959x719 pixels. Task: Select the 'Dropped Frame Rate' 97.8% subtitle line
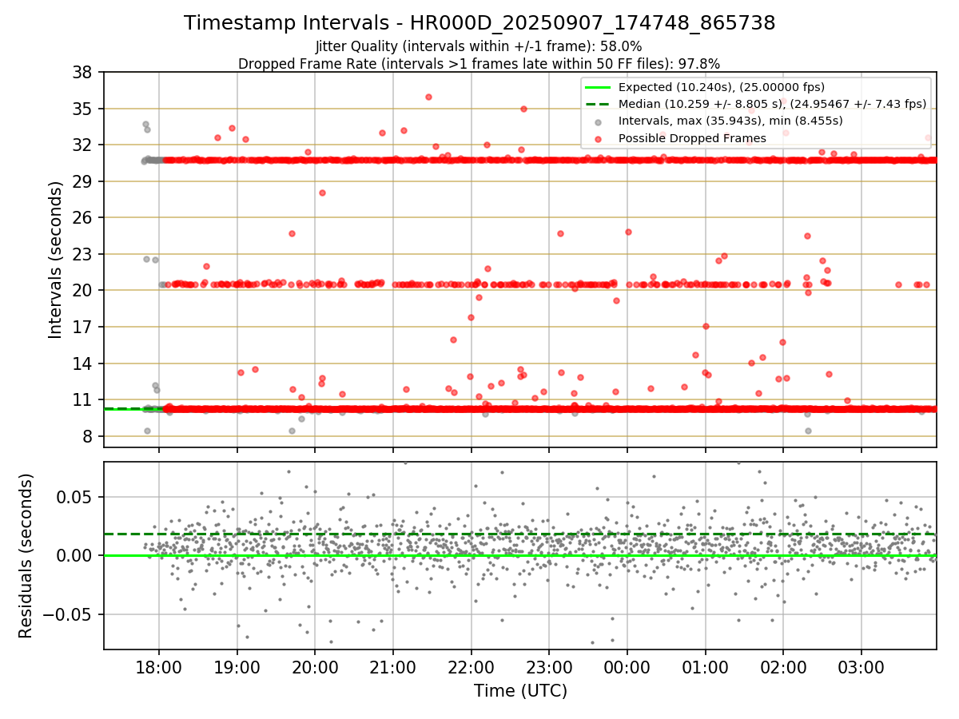tap(479, 63)
